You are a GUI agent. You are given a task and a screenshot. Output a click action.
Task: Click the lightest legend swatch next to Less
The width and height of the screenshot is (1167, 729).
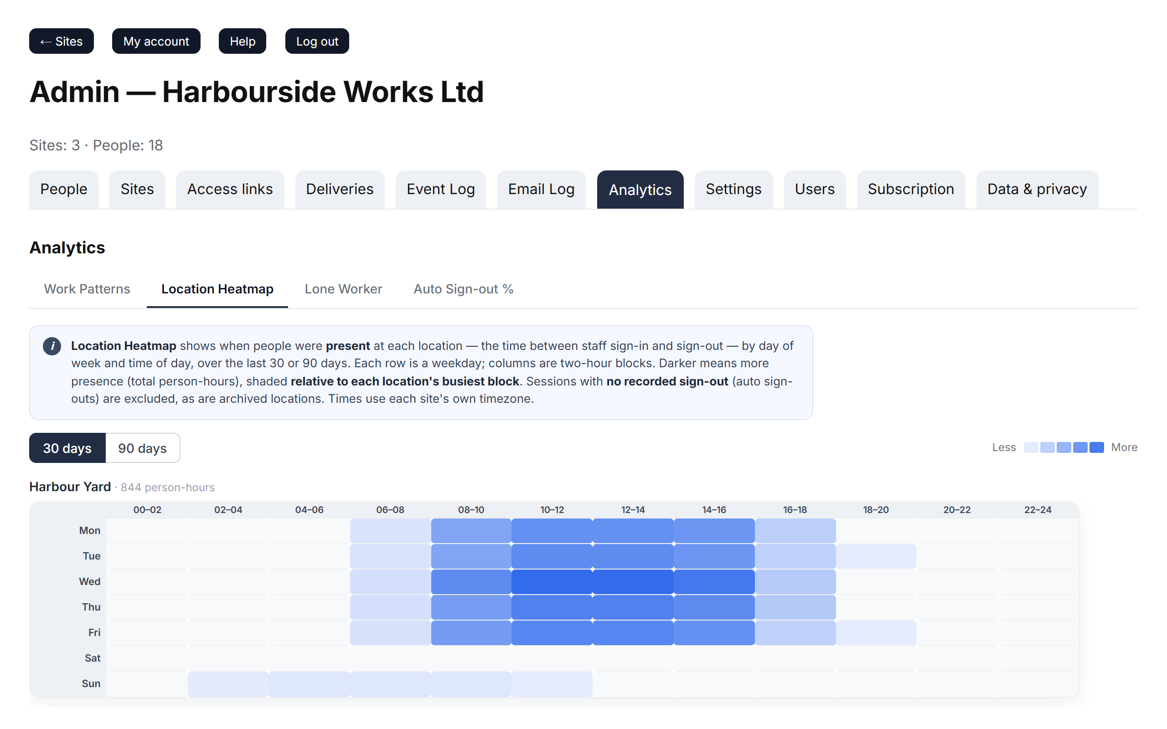pyautogui.click(x=1031, y=447)
